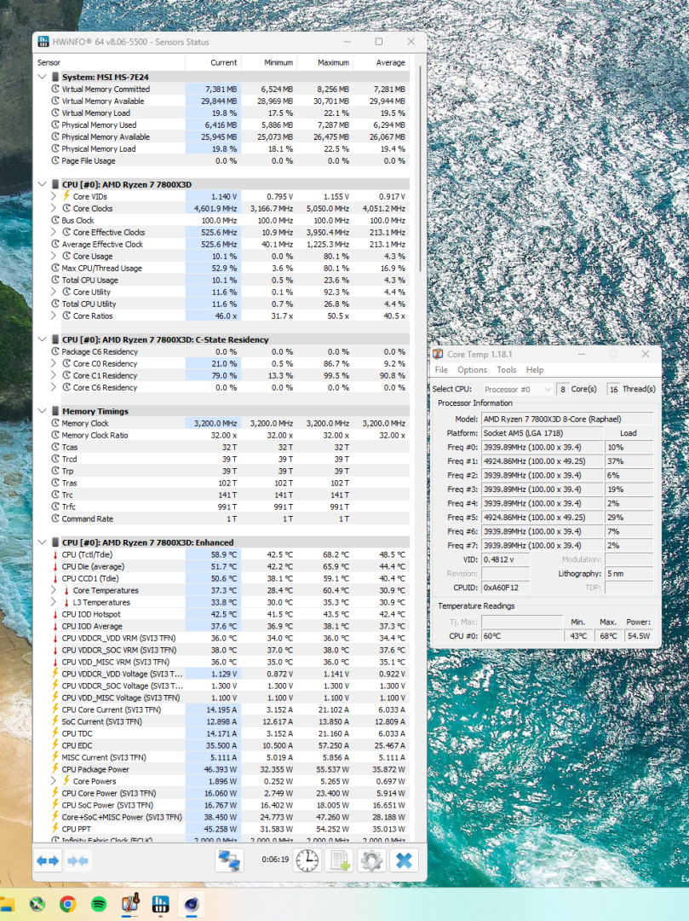Select the CPU EDC row
The width and height of the screenshot is (689, 921).
click(229, 745)
